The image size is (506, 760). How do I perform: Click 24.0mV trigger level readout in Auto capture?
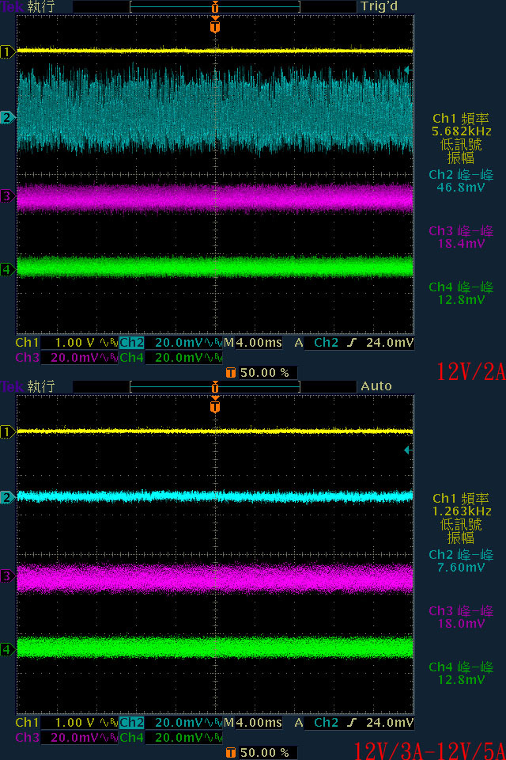click(x=390, y=723)
